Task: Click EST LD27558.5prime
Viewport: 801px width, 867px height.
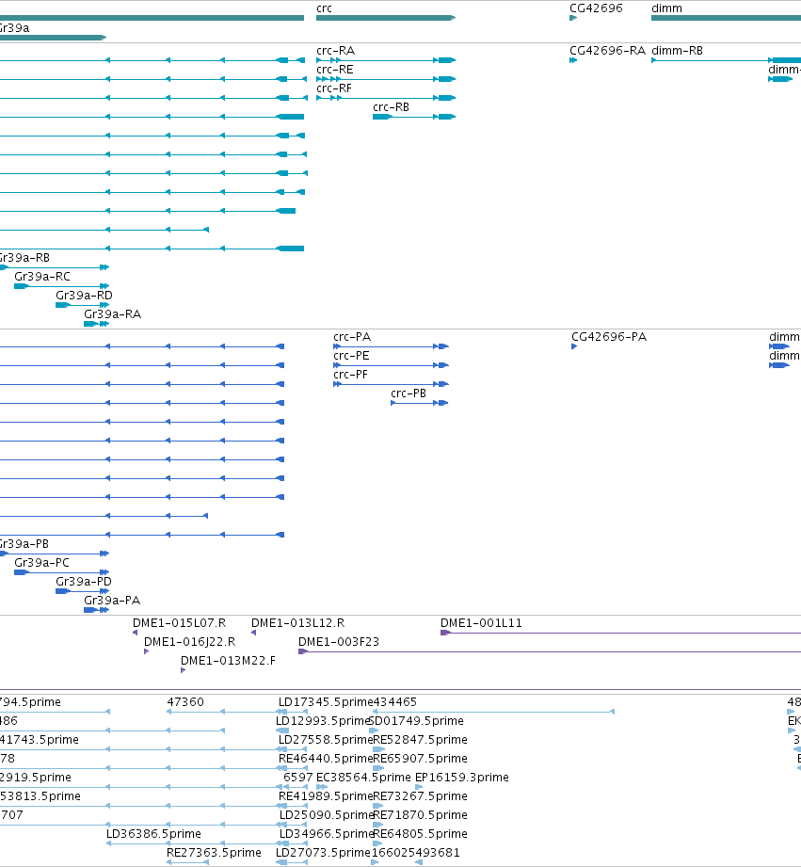Action: click(327, 740)
